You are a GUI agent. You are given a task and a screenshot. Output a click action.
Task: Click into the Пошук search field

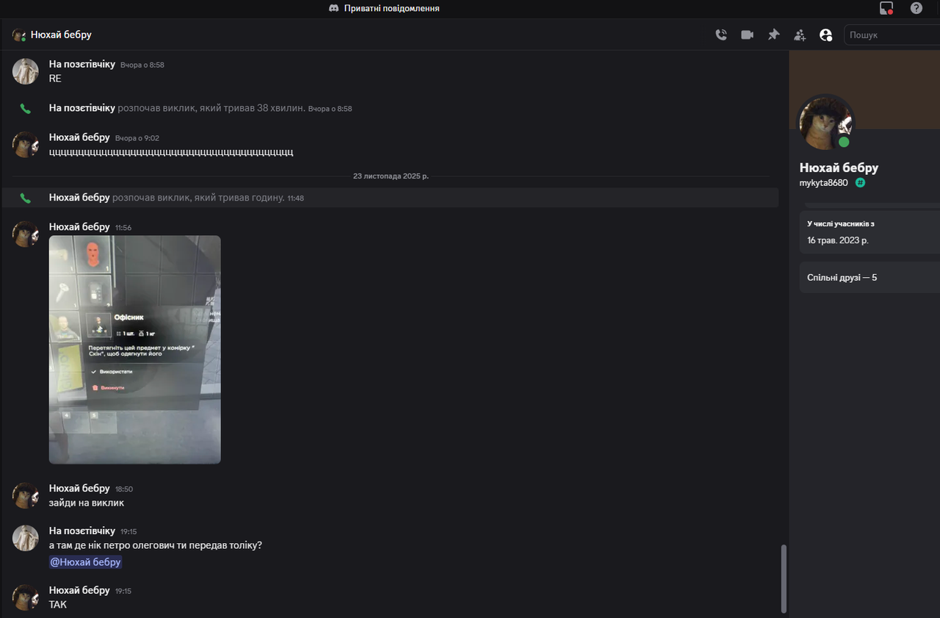click(x=893, y=35)
